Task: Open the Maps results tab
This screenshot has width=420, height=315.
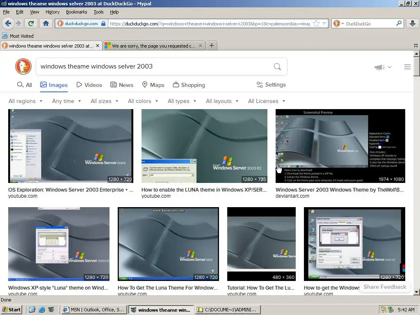Action: (153, 85)
